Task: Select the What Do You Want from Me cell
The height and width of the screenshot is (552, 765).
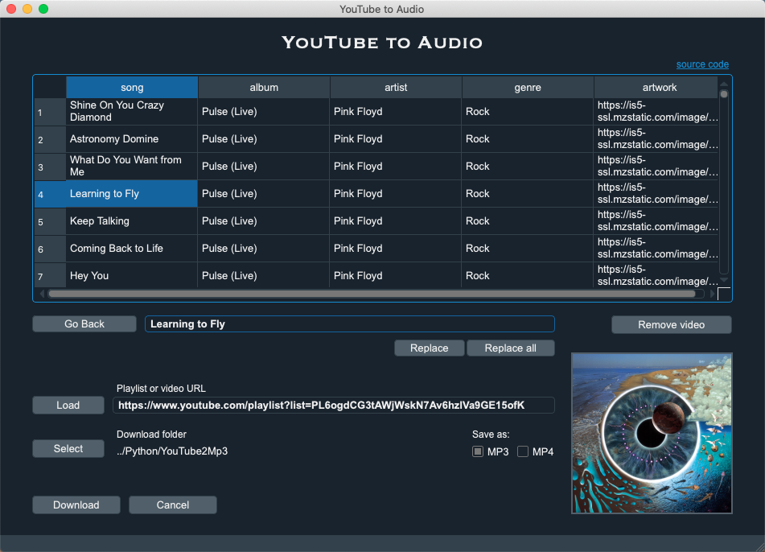Action: pos(132,167)
